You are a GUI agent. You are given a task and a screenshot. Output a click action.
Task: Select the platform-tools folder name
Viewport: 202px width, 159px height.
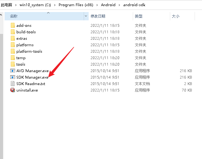point(29,51)
